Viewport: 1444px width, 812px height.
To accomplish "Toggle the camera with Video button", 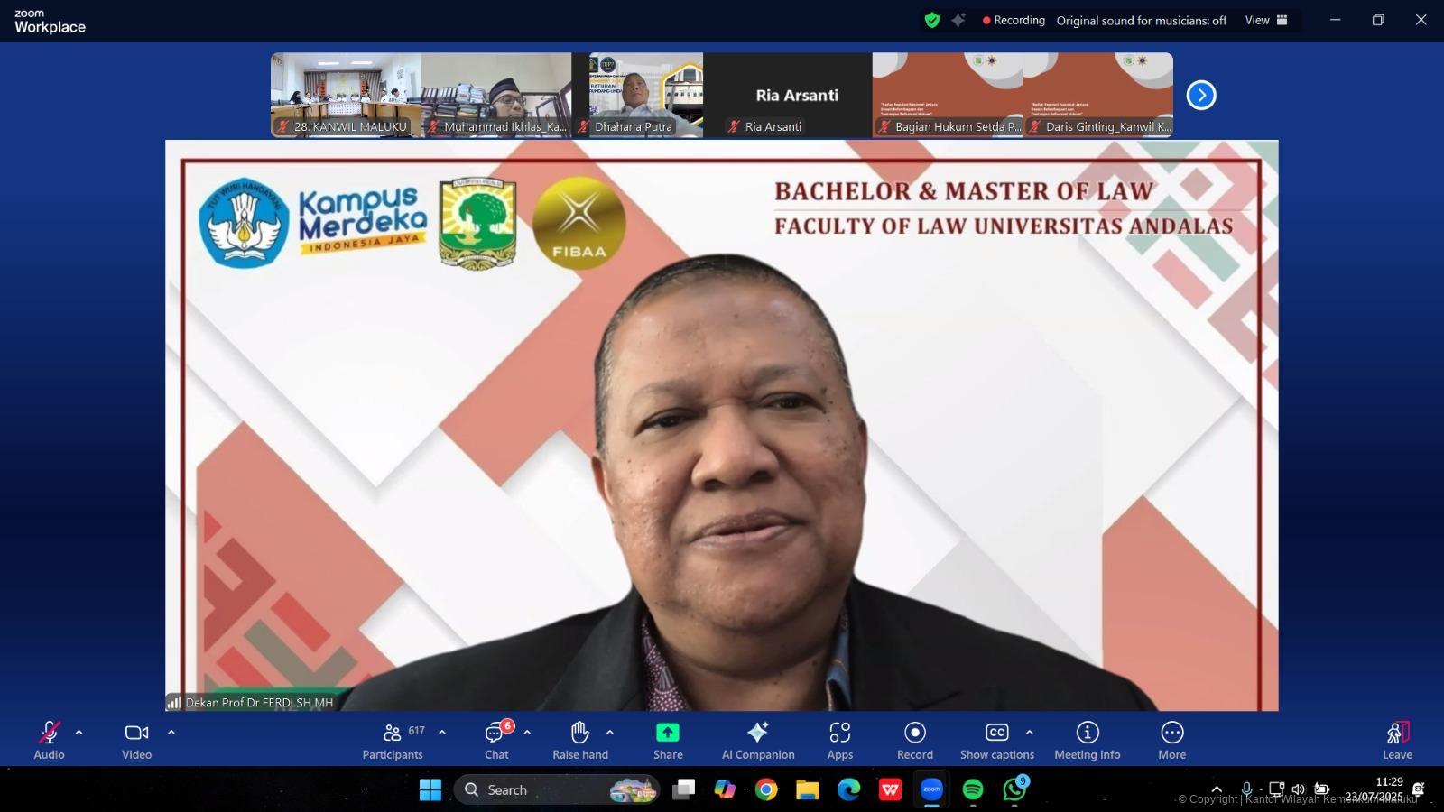I will (136, 740).
